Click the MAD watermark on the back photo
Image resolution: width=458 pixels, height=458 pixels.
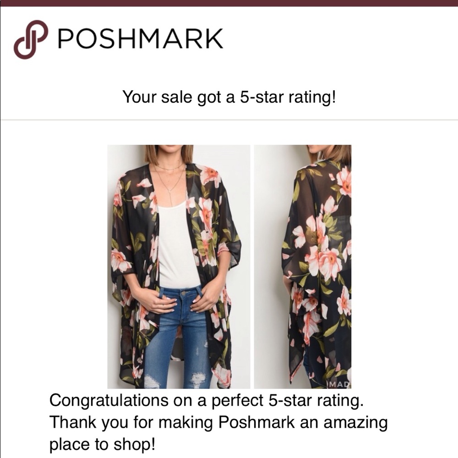tap(340, 383)
